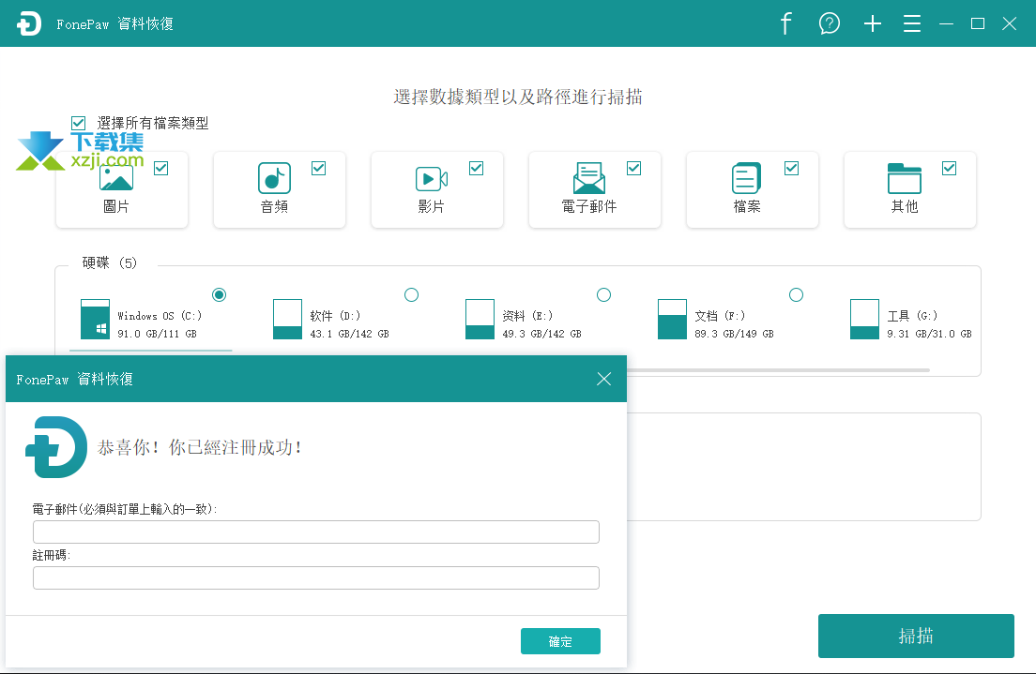Uncheck the 電子郵件 checkbox
Viewport: 1036px width, 674px height.
(633, 169)
